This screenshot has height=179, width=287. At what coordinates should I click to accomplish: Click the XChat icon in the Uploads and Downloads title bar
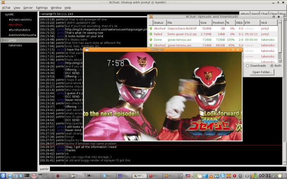point(151,17)
